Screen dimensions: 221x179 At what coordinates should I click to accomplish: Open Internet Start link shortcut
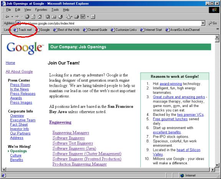coord(151,30)
